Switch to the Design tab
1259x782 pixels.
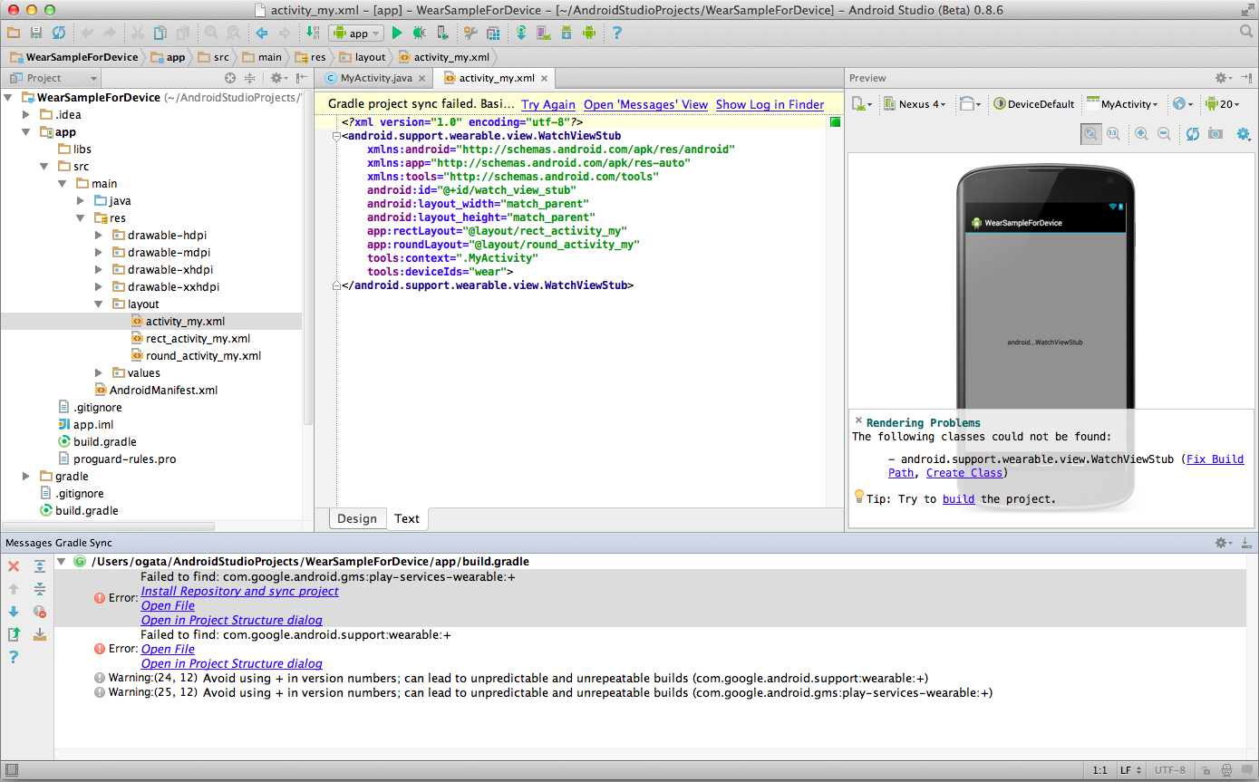click(x=357, y=519)
